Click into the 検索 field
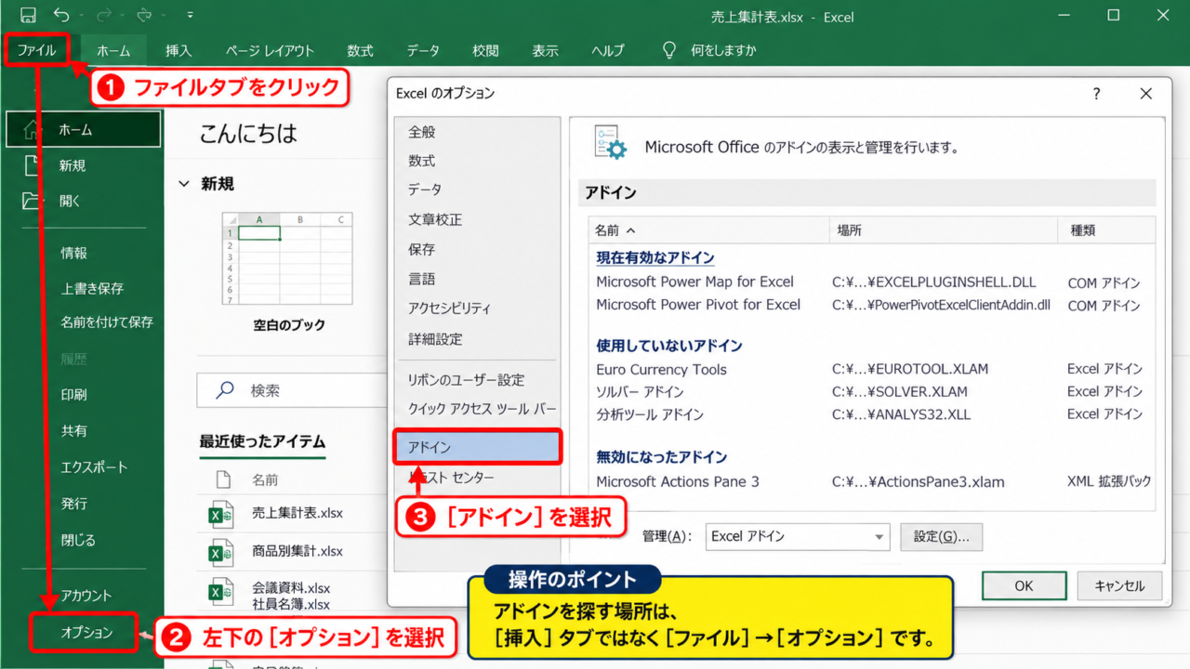 pos(292,390)
